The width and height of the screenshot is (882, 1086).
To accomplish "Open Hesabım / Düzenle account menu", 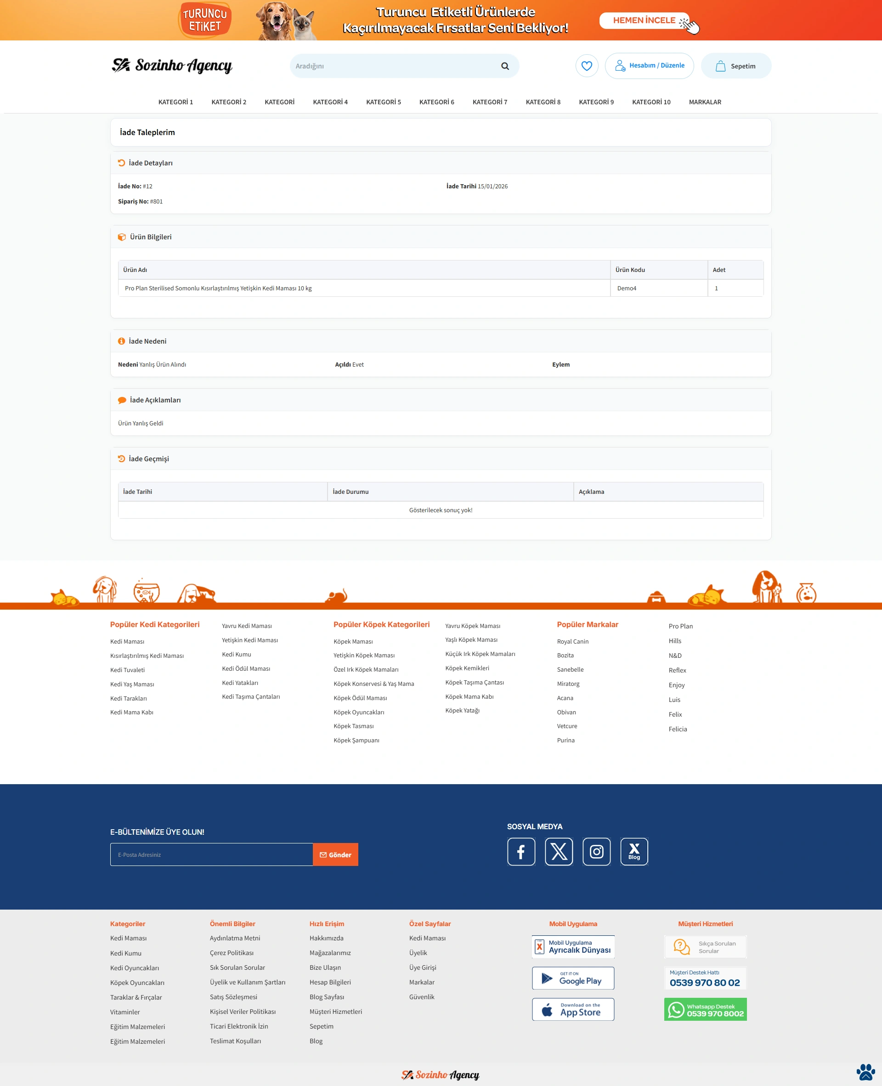I will click(649, 66).
